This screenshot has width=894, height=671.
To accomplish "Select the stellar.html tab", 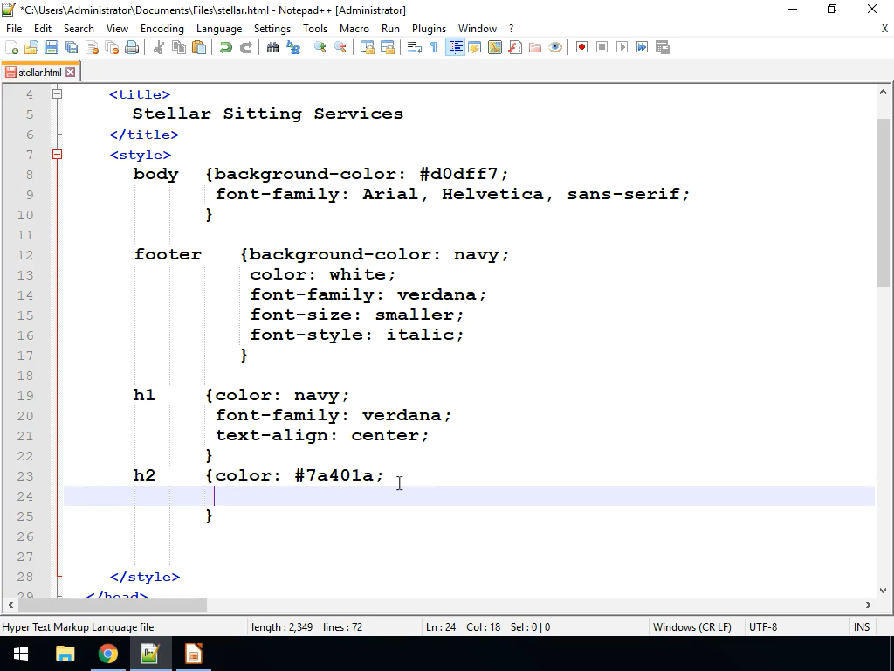I will click(x=39, y=73).
